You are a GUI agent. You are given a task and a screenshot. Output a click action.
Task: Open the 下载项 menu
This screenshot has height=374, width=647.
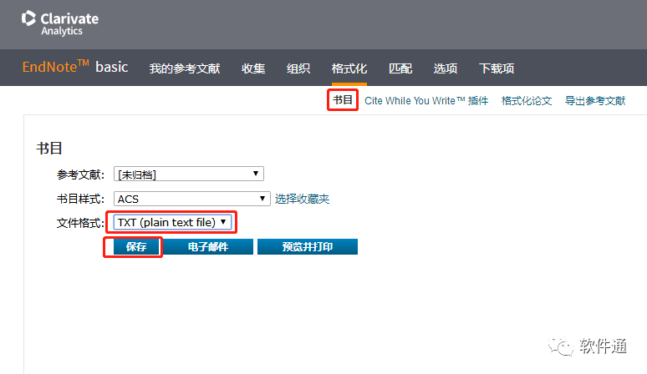tap(497, 68)
